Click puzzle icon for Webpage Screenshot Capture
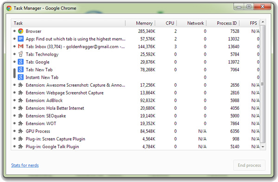Screen dimensions: 278x182 click(20, 93)
